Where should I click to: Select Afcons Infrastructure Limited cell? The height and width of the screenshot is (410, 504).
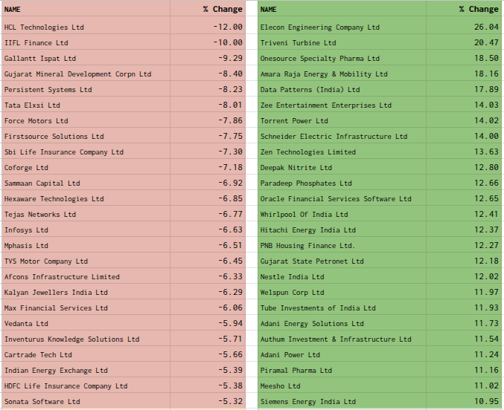click(86, 277)
